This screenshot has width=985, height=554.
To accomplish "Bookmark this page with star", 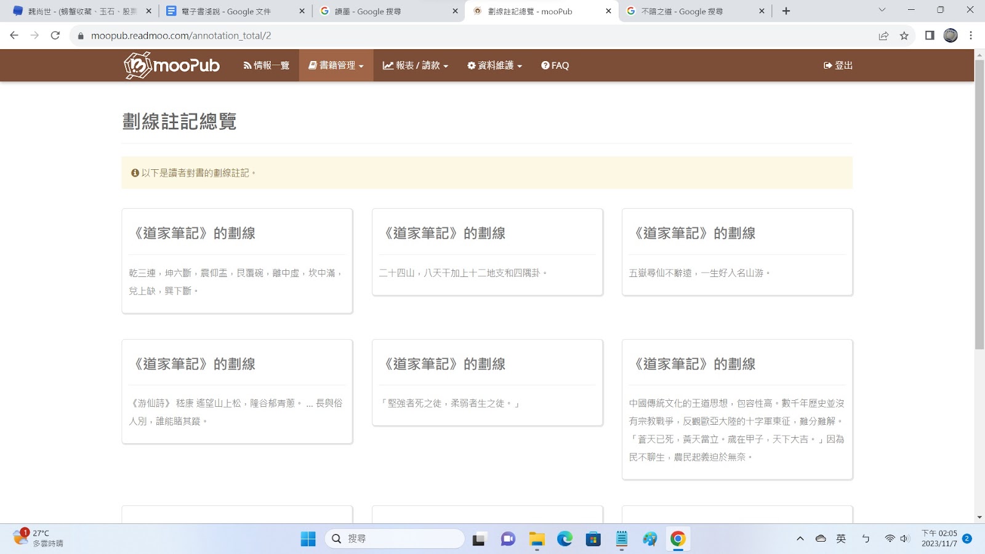I will 904,36.
